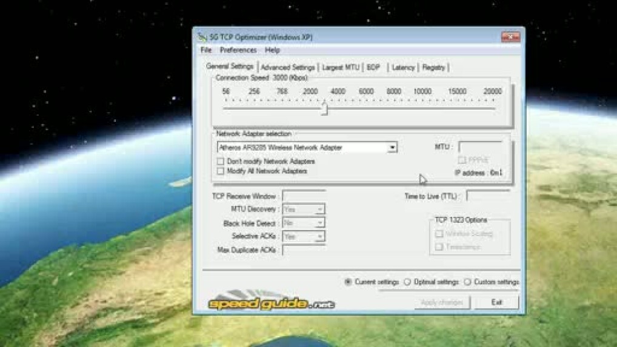Open the Black Hole Detect dropdown
The image size is (617, 347).
coord(319,223)
